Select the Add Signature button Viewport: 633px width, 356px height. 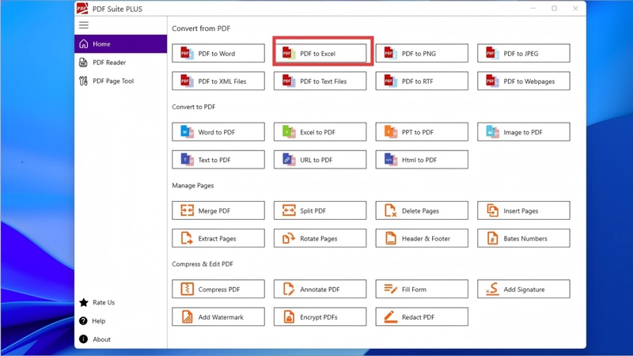tap(524, 289)
